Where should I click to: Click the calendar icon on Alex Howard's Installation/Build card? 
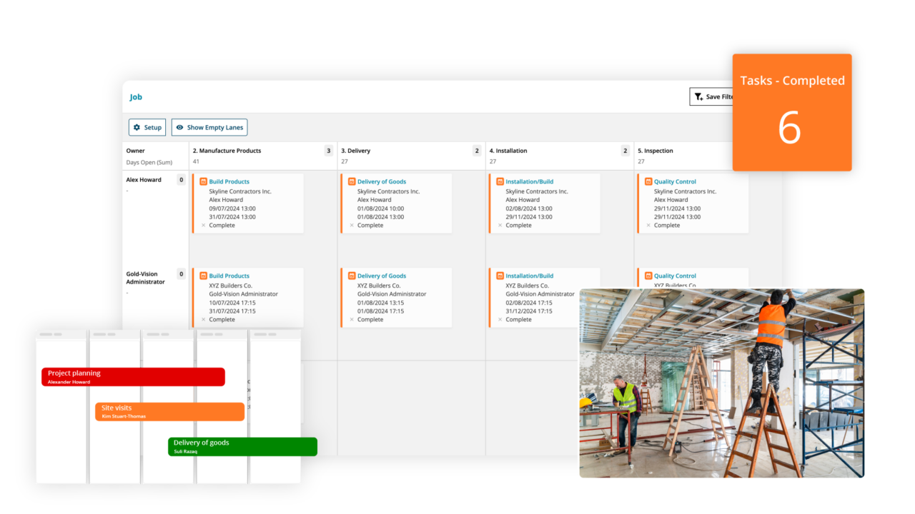tap(500, 182)
